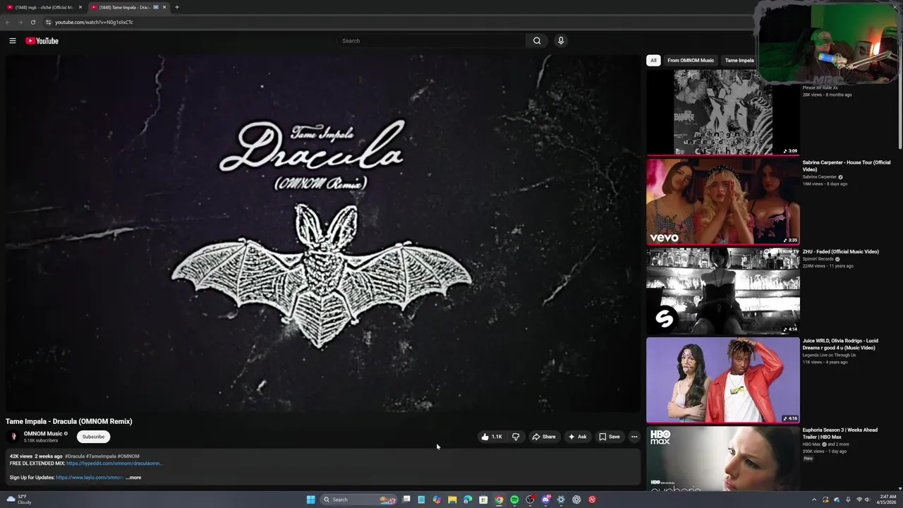Open File Explorer from the taskbar

452,500
